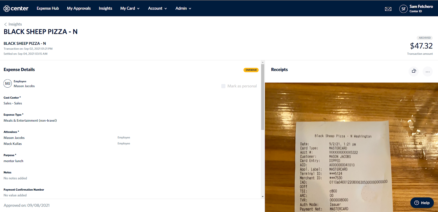Click the receipt image

pyautogui.click(x=351, y=147)
